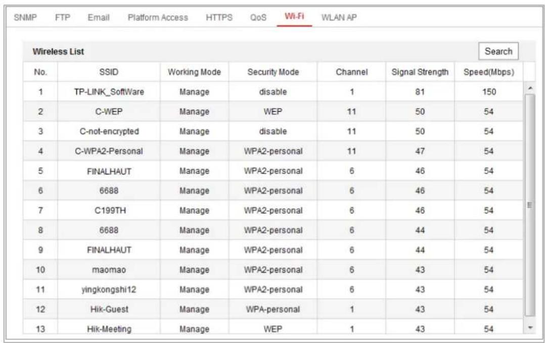Switch to the WLAN AP tab

339,17
